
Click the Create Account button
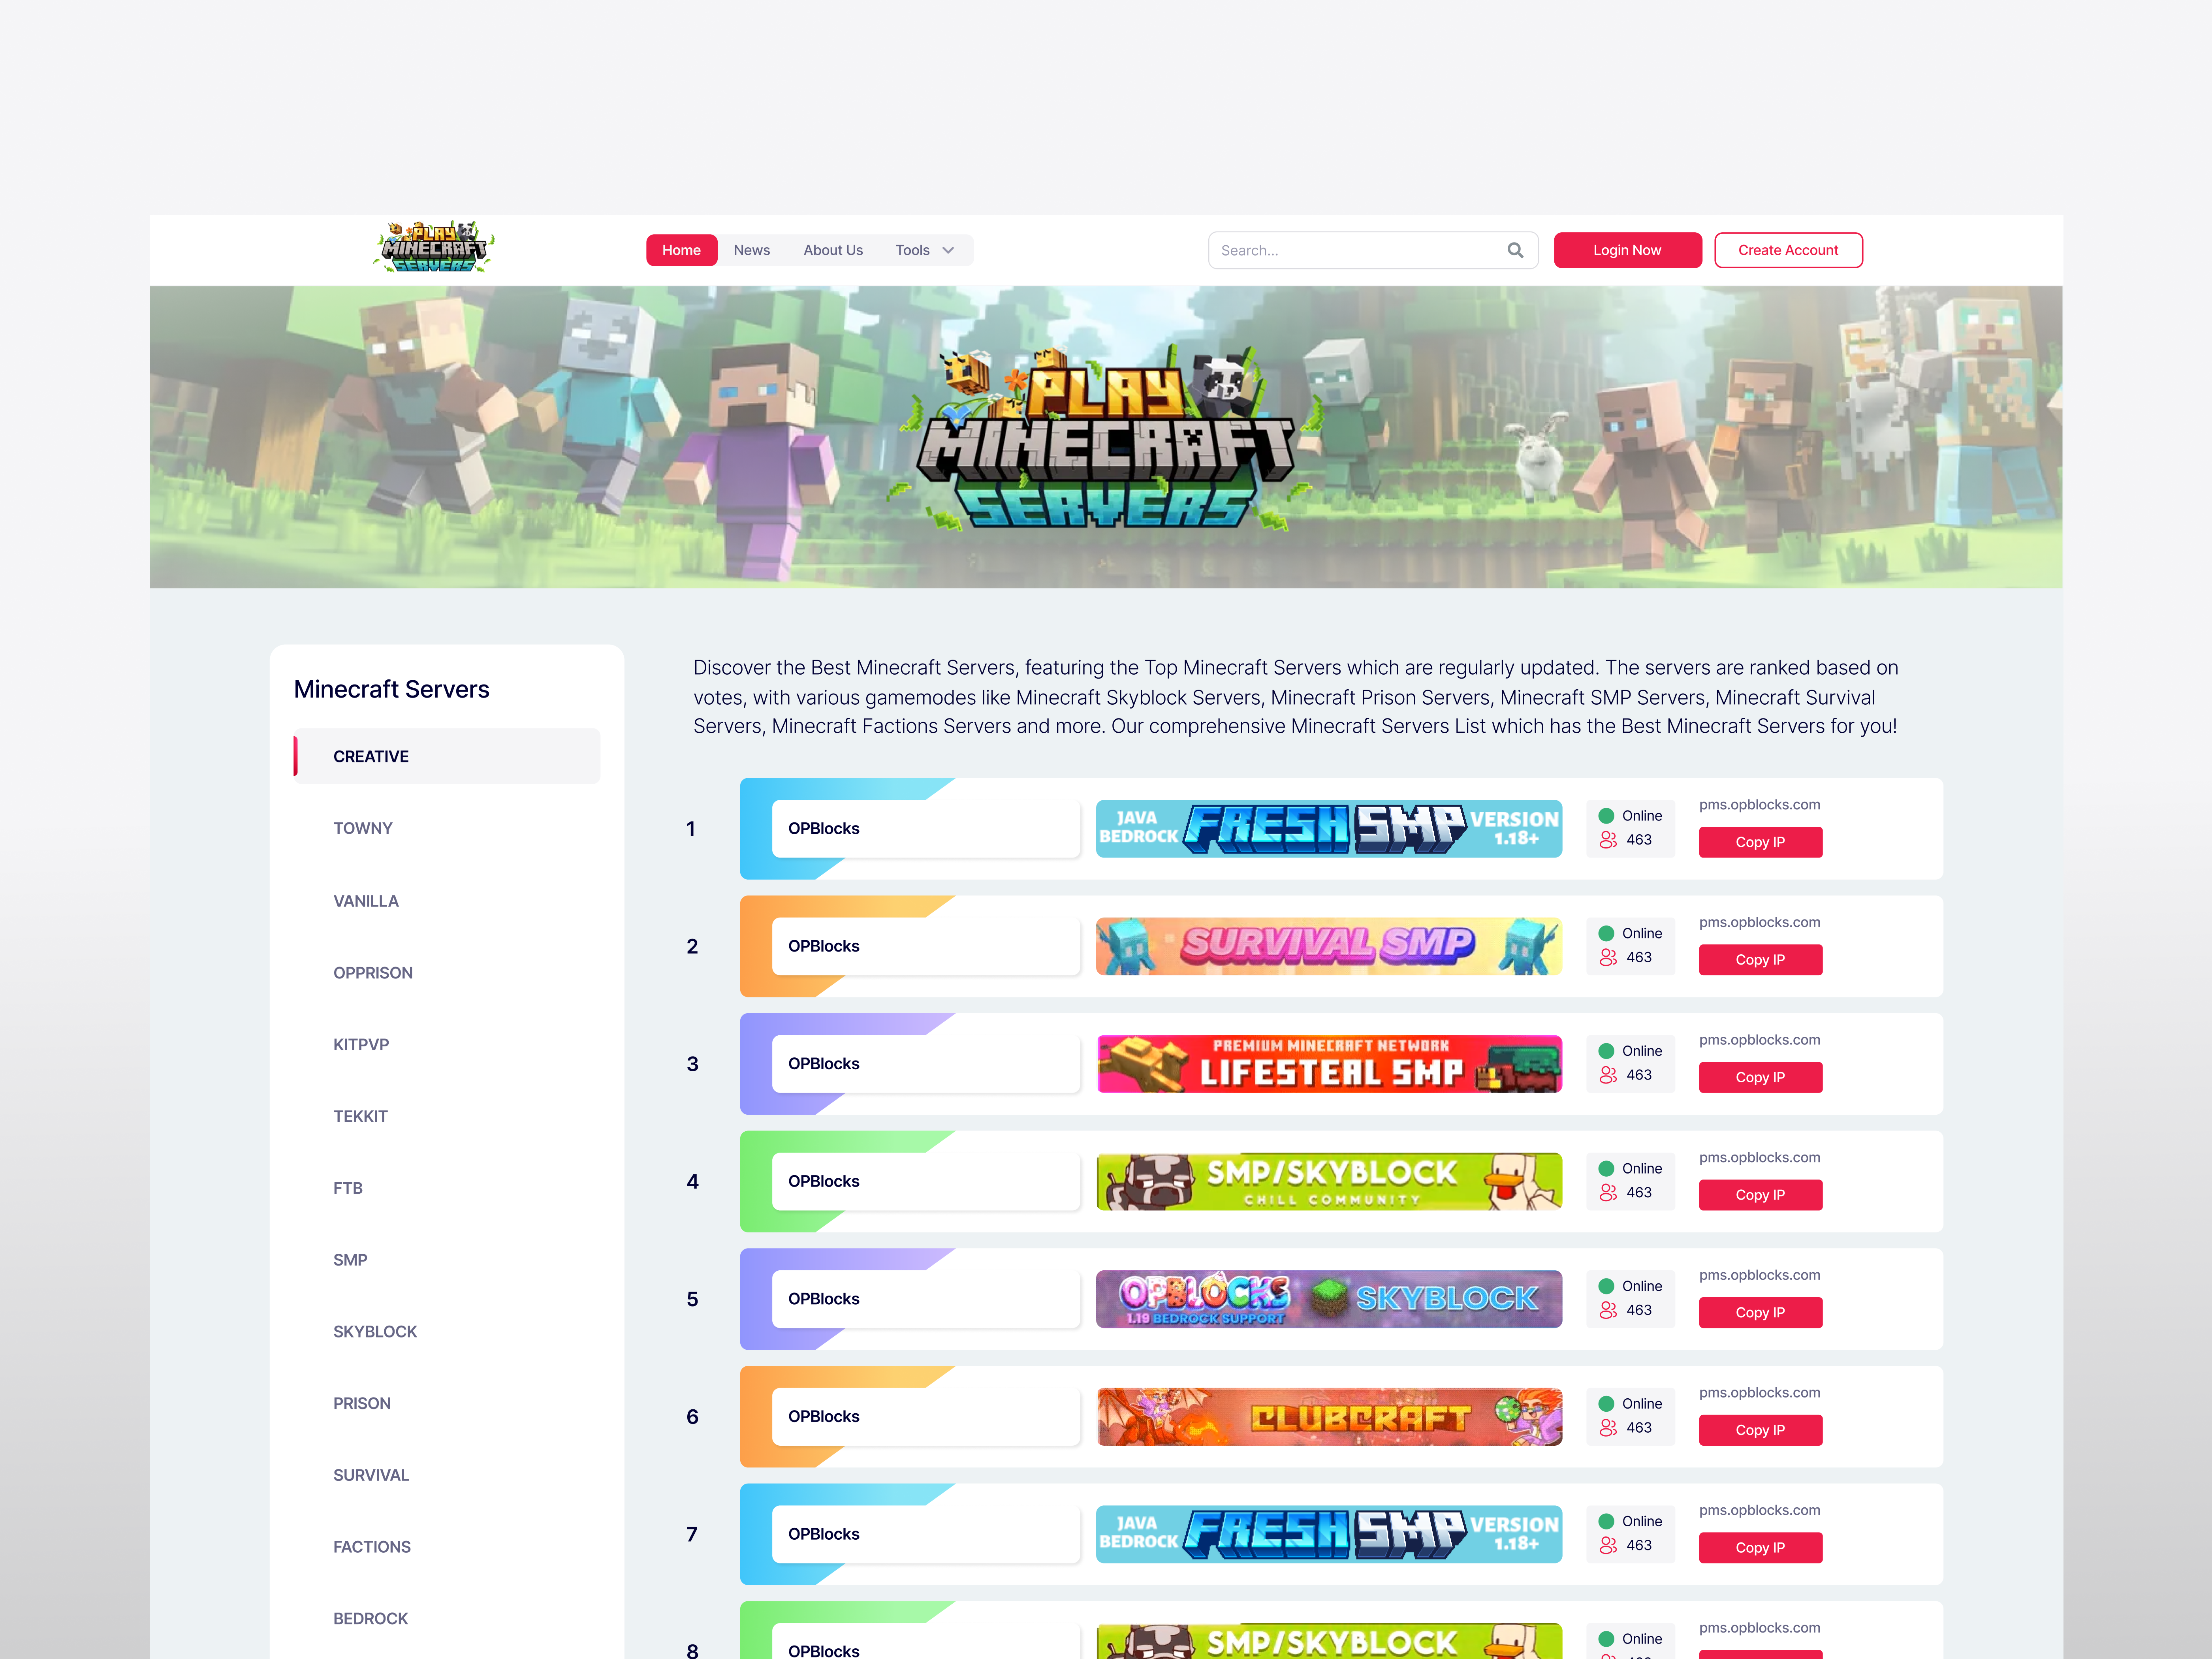[x=1788, y=250]
